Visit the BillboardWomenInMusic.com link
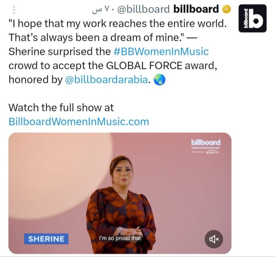The width and height of the screenshot is (275, 257). (79, 122)
